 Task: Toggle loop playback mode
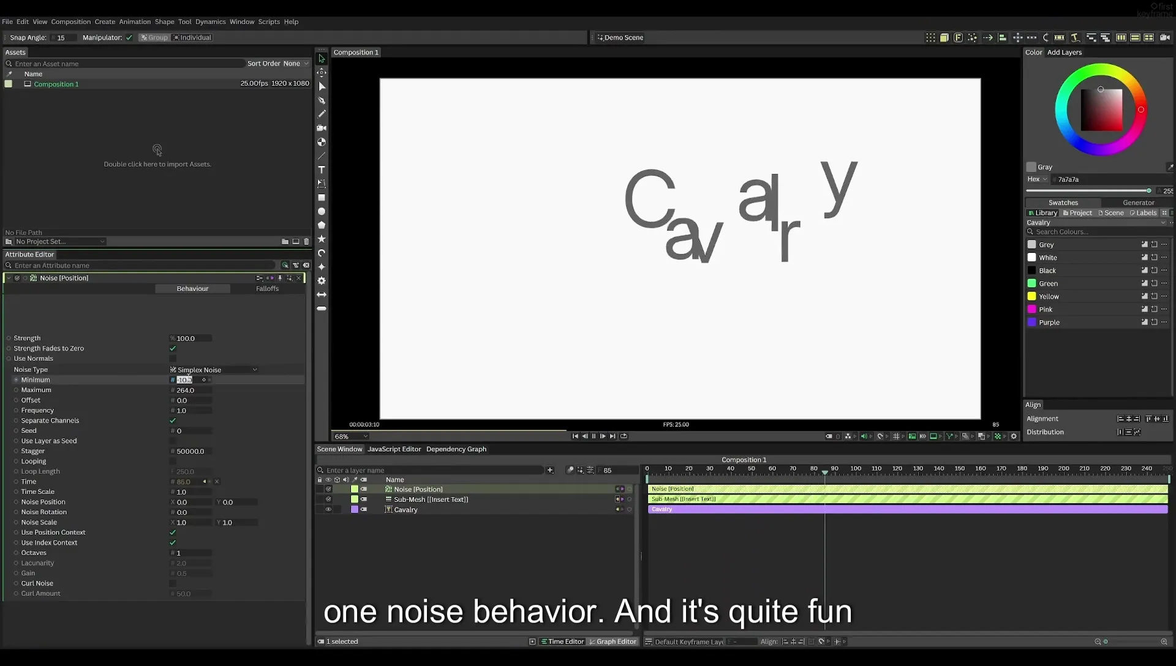tap(624, 436)
